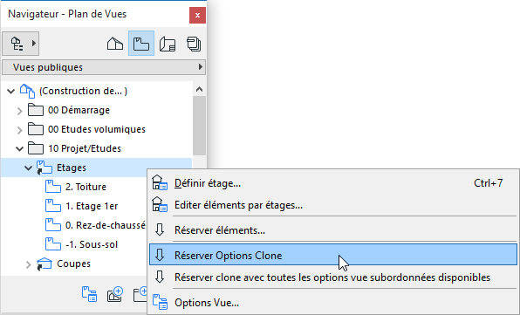Image resolution: width=520 pixels, height=315 pixels.
Task: Expand the 00 Etudes volumiques folder
Action: (x=19, y=130)
